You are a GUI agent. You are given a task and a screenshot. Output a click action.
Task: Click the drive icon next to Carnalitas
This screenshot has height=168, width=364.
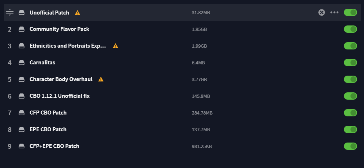click(22, 63)
